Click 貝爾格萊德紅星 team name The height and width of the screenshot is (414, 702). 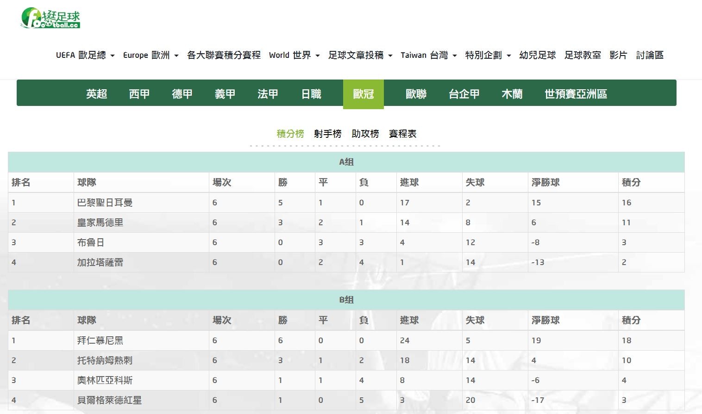(x=110, y=400)
